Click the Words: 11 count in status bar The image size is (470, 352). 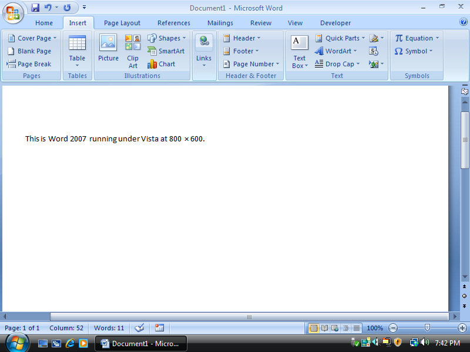[x=109, y=328]
